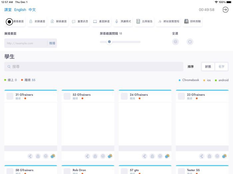The image size is (233, 174).
Task: Sort students by 狀態
Action: [208, 67]
